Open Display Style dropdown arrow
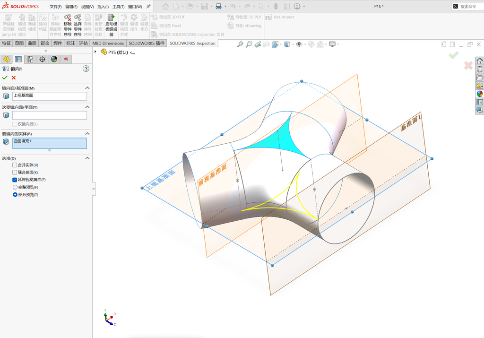Image resolution: width=484 pixels, height=338 pixels. 293,44
